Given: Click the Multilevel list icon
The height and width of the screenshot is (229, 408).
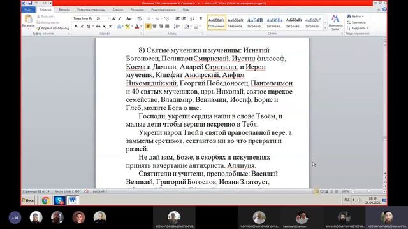Looking at the screenshot, I should (168, 18).
